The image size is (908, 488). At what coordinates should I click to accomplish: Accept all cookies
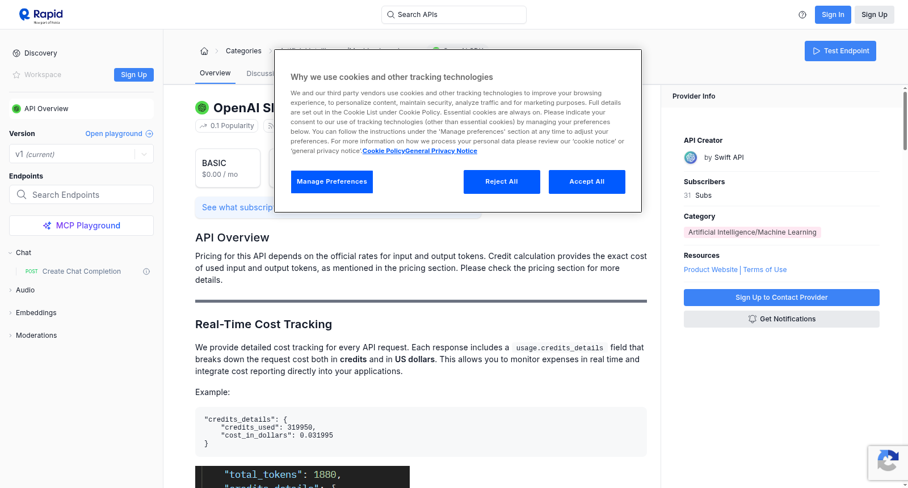587,182
